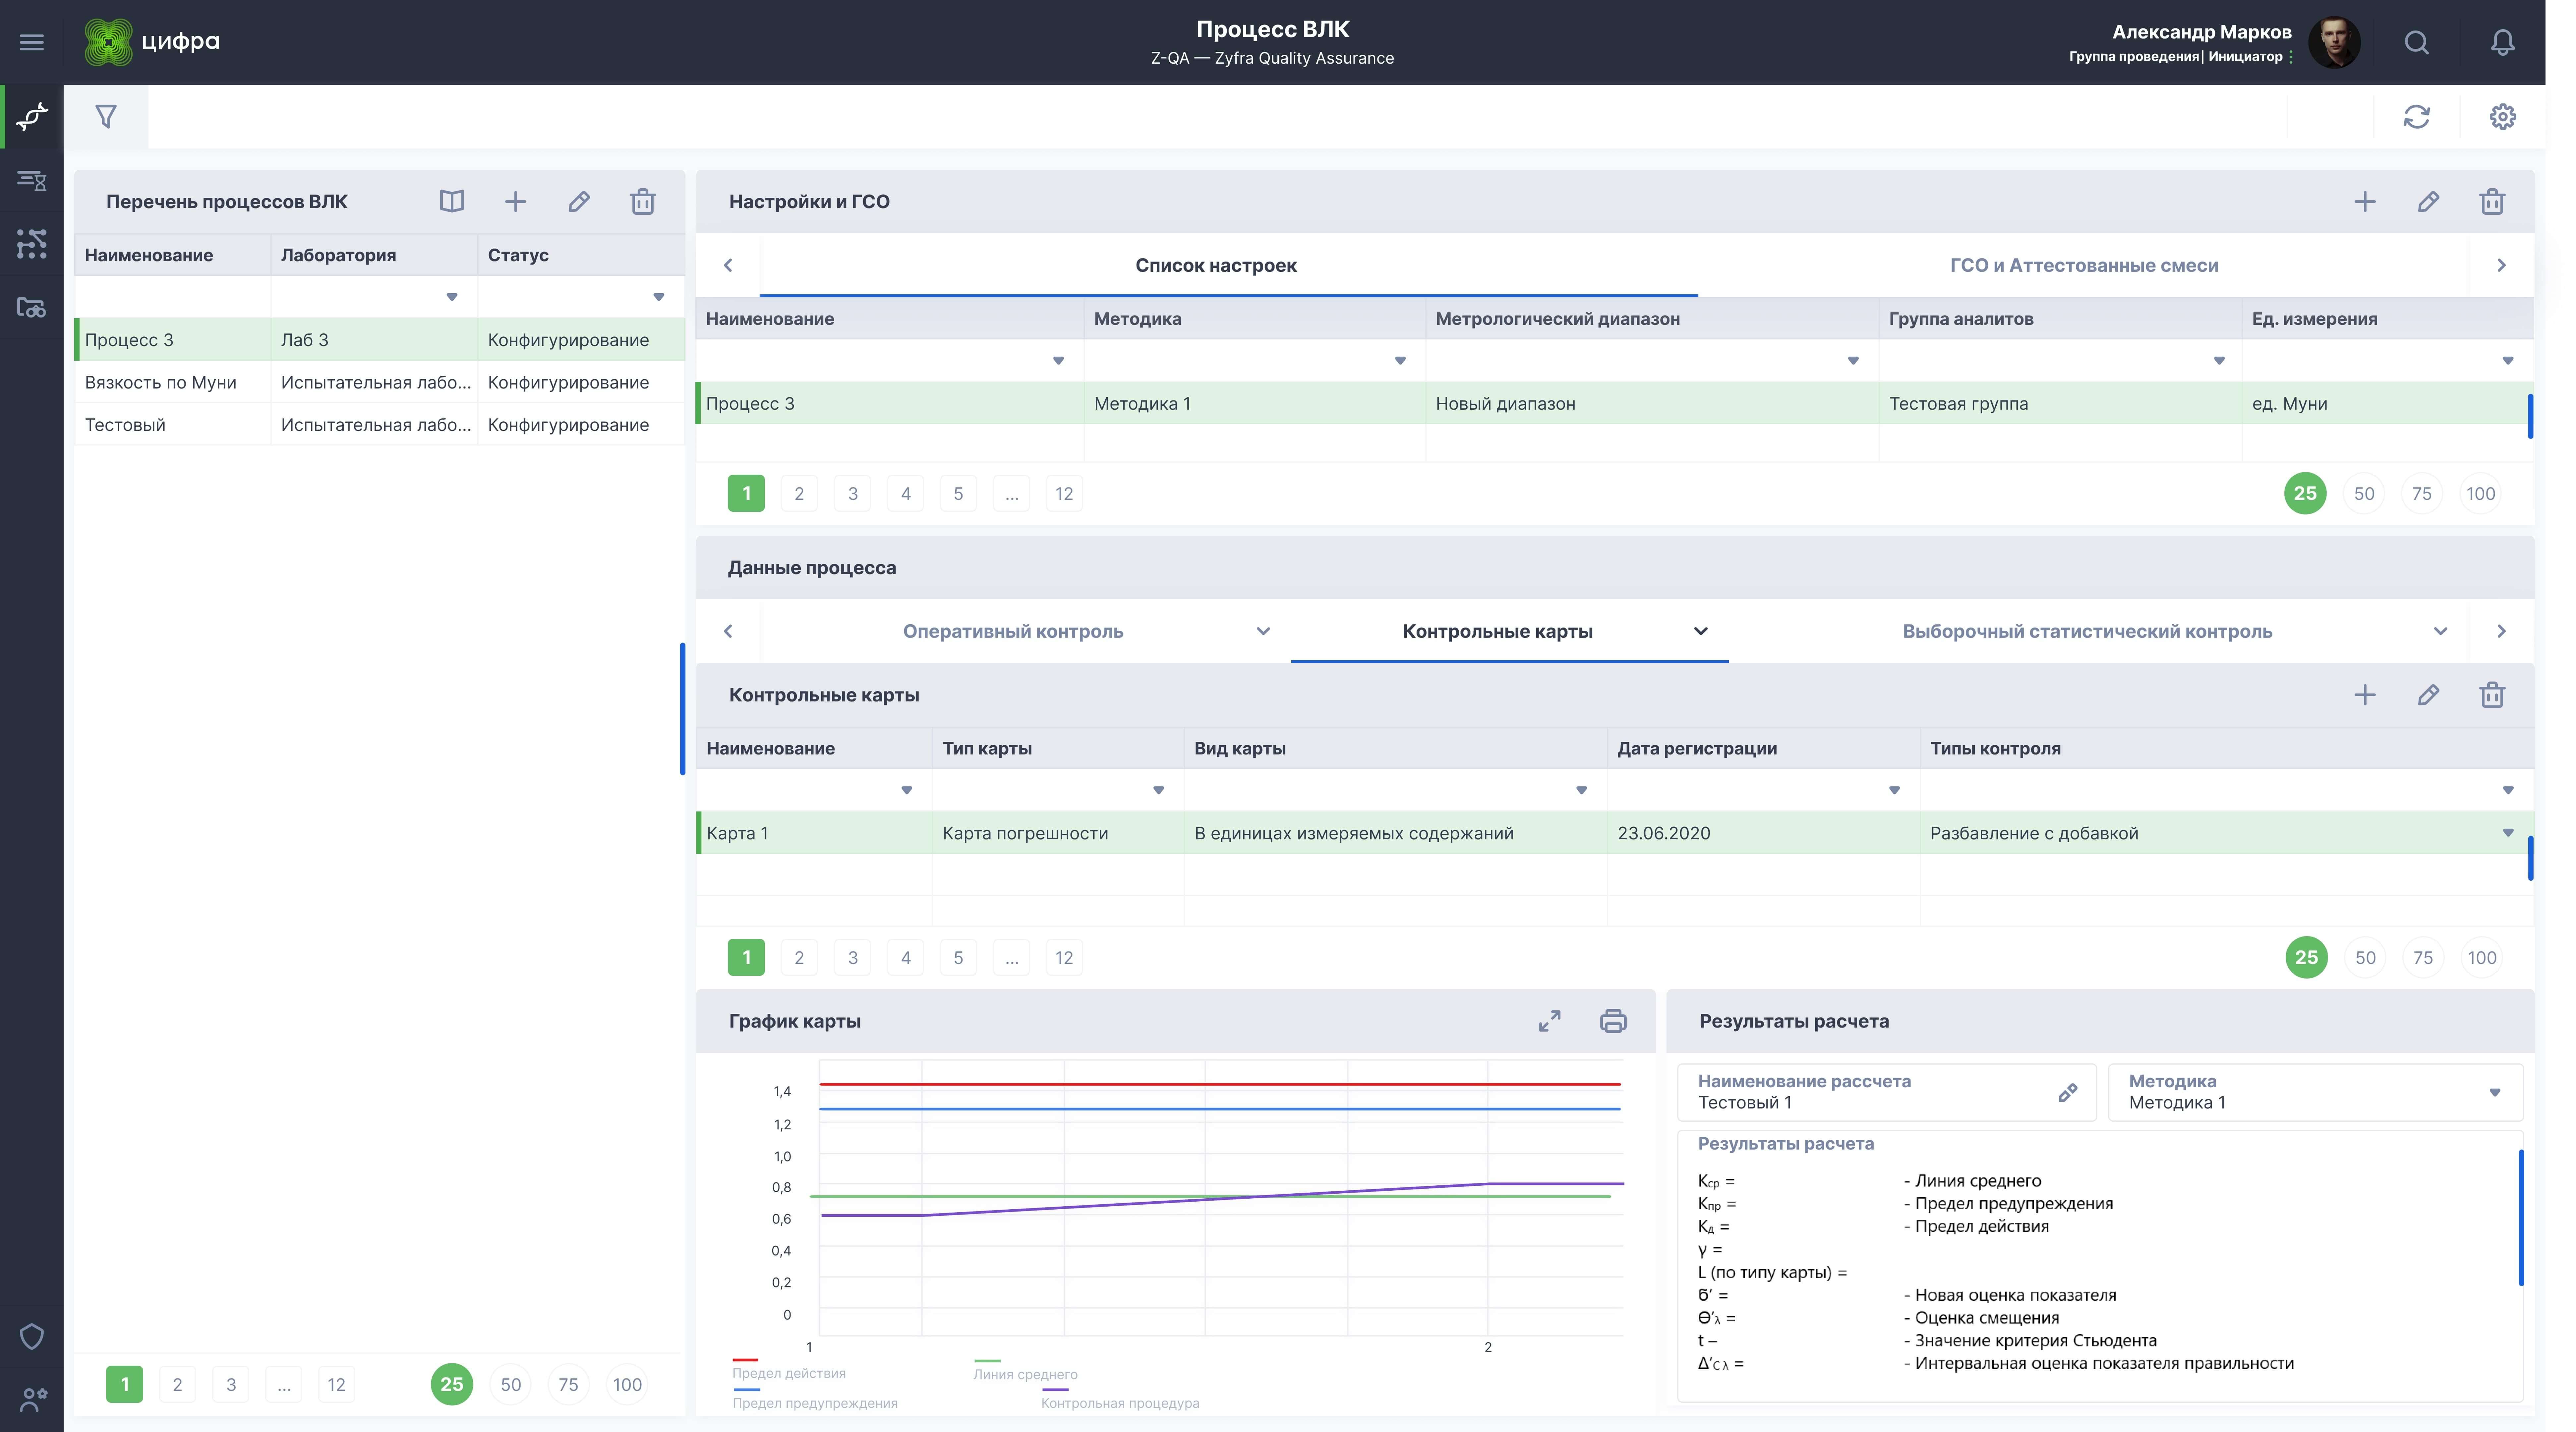The height and width of the screenshot is (1432, 2576).
Task: Open notifications bell
Action: [x=2503, y=42]
